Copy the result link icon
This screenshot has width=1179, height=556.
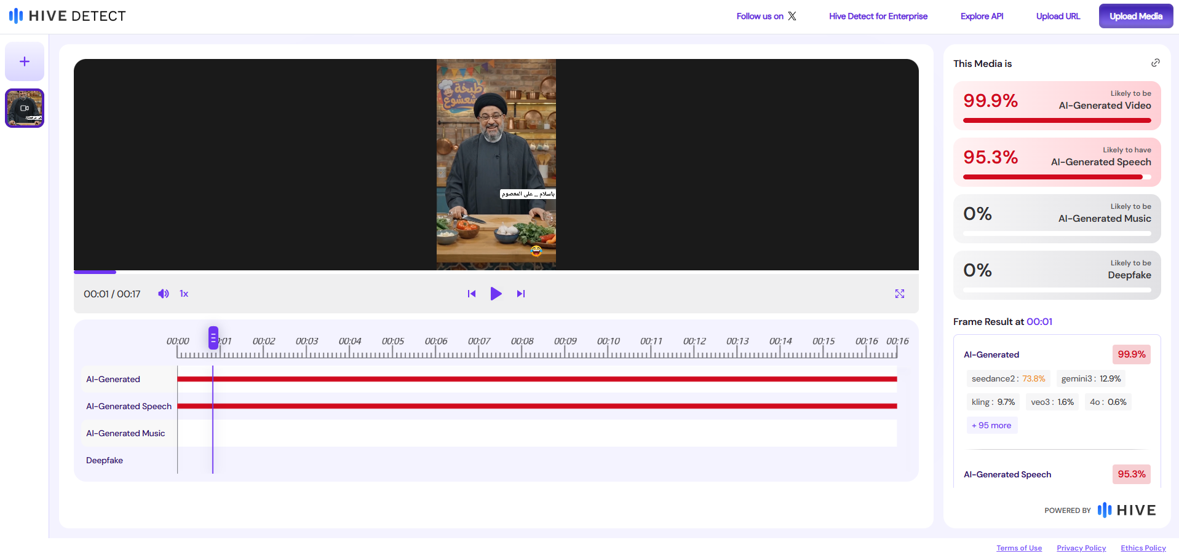(x=1156, y=63)
